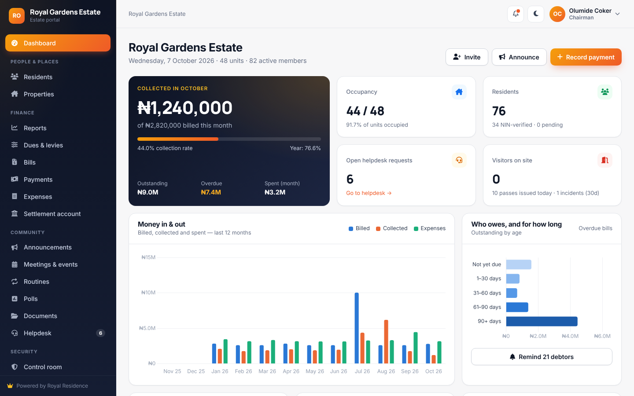This screenshot has height=396, width=634.
Task: Click the Bills invoice icon
Action: click(15, 162)
